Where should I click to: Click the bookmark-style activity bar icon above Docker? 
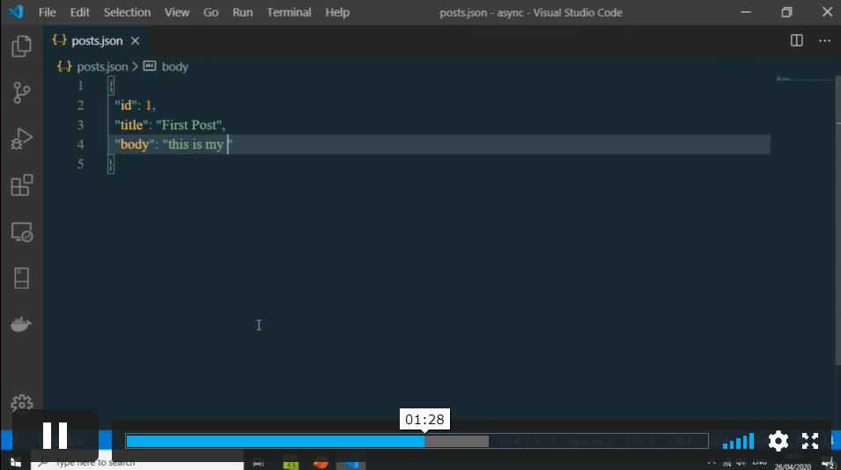(x=21, y=278)
